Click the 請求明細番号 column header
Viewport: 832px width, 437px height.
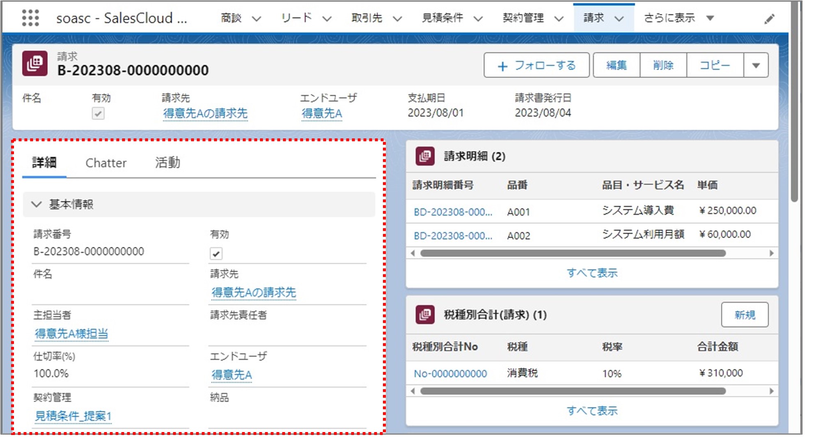pos(443,185)
